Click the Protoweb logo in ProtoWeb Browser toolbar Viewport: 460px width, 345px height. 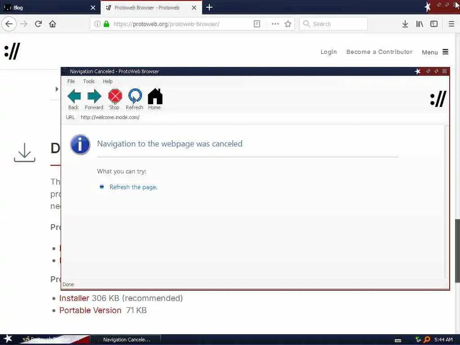(x=438, y=98)
